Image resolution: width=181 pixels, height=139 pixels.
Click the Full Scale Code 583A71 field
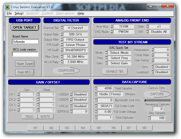point(105,106)
